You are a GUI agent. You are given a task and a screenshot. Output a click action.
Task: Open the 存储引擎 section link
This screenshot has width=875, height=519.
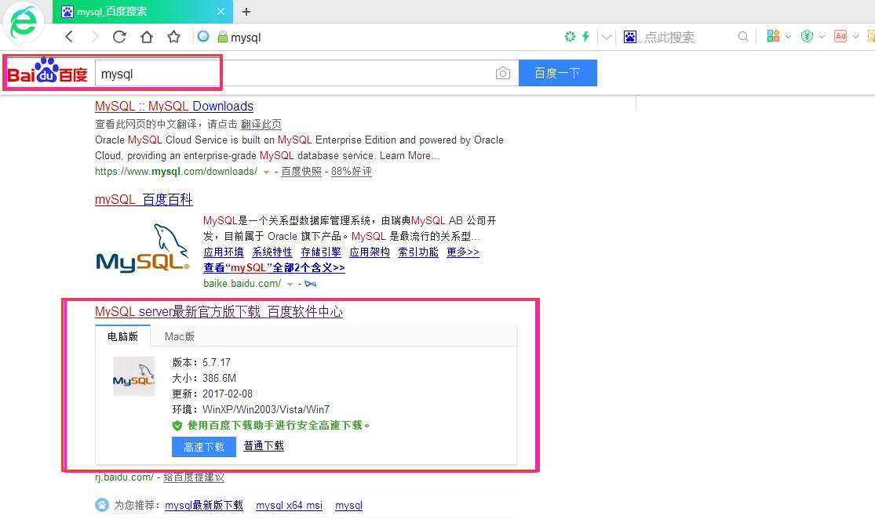(321, 252)
